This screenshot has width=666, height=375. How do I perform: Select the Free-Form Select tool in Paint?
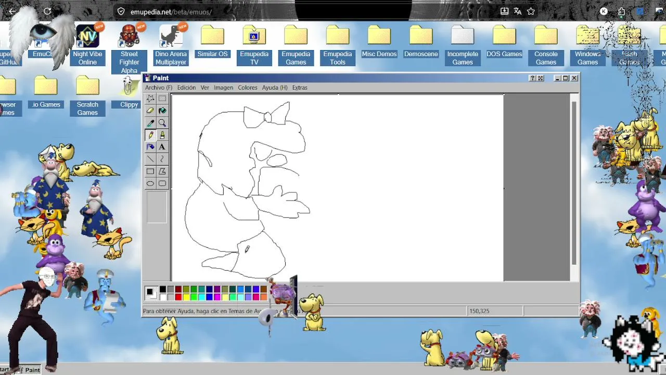click(x=150, y=98)
